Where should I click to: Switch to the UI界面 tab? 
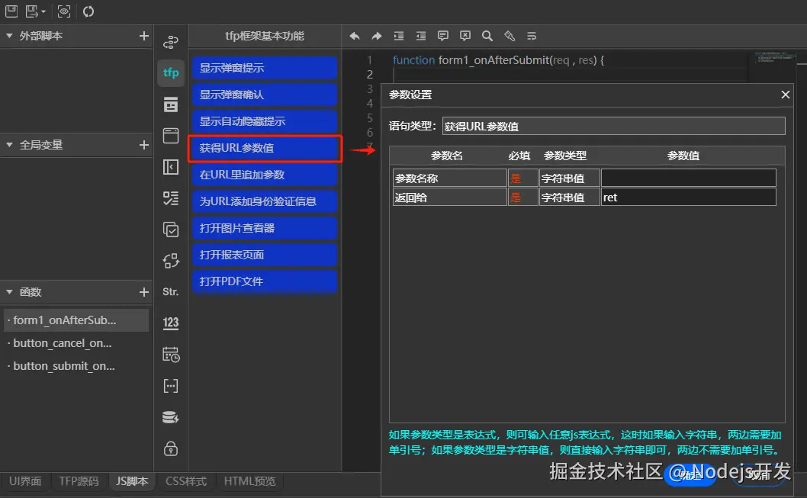[25, 481]
